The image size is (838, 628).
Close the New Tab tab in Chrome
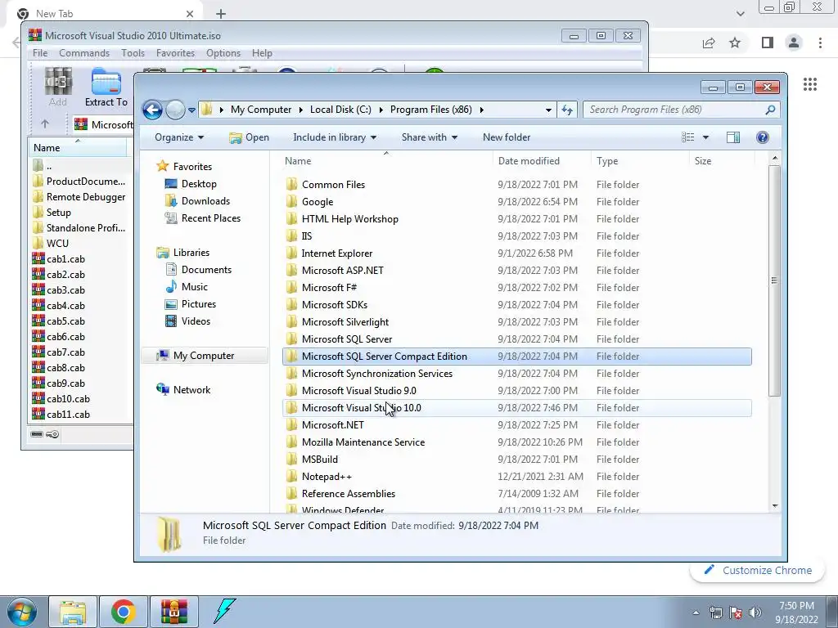click(190, 14)
